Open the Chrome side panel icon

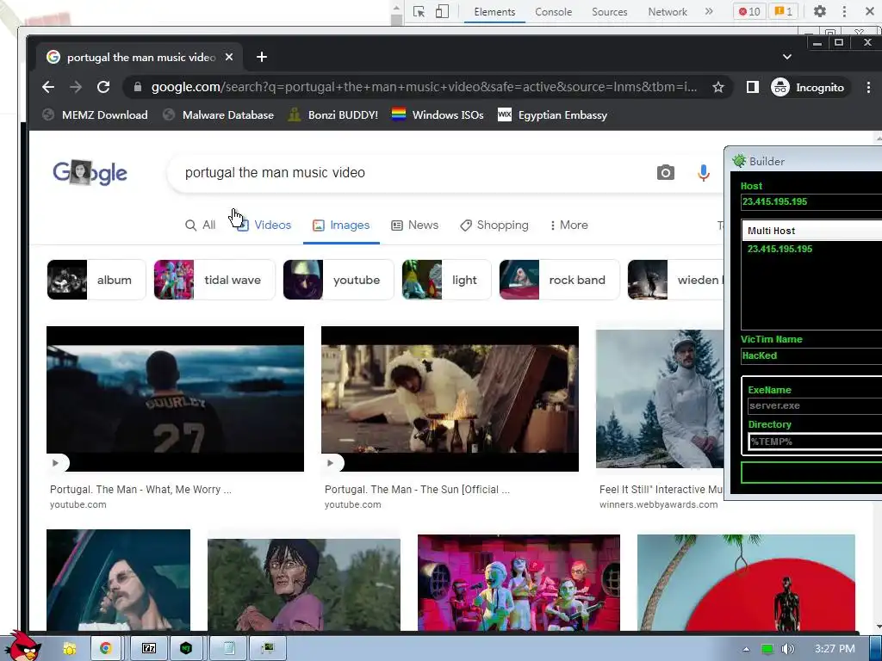coord(753,87)
